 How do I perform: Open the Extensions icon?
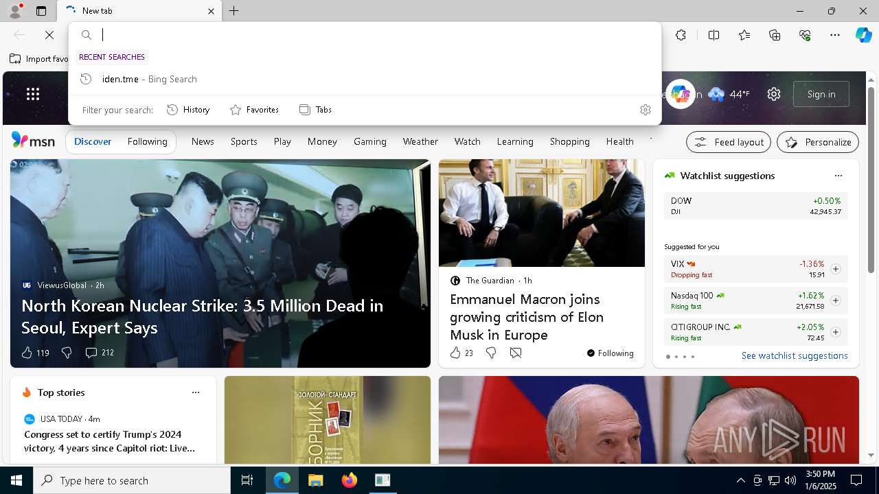pos(681,35)
